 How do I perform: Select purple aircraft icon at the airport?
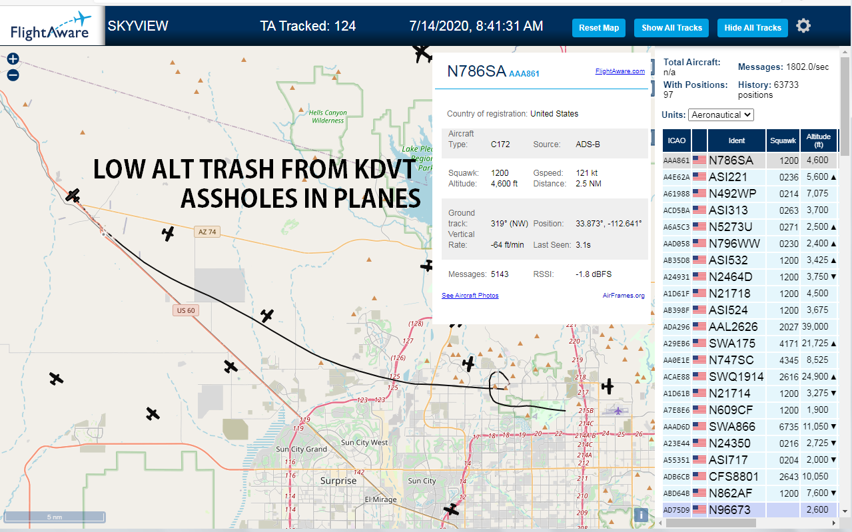pyautogui.click(x=619, y=410)
